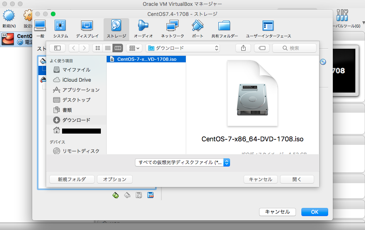Open the ダウンロード location dropdown
The width and height of the screenshot is (365, 230).
(x=182, y=48)
